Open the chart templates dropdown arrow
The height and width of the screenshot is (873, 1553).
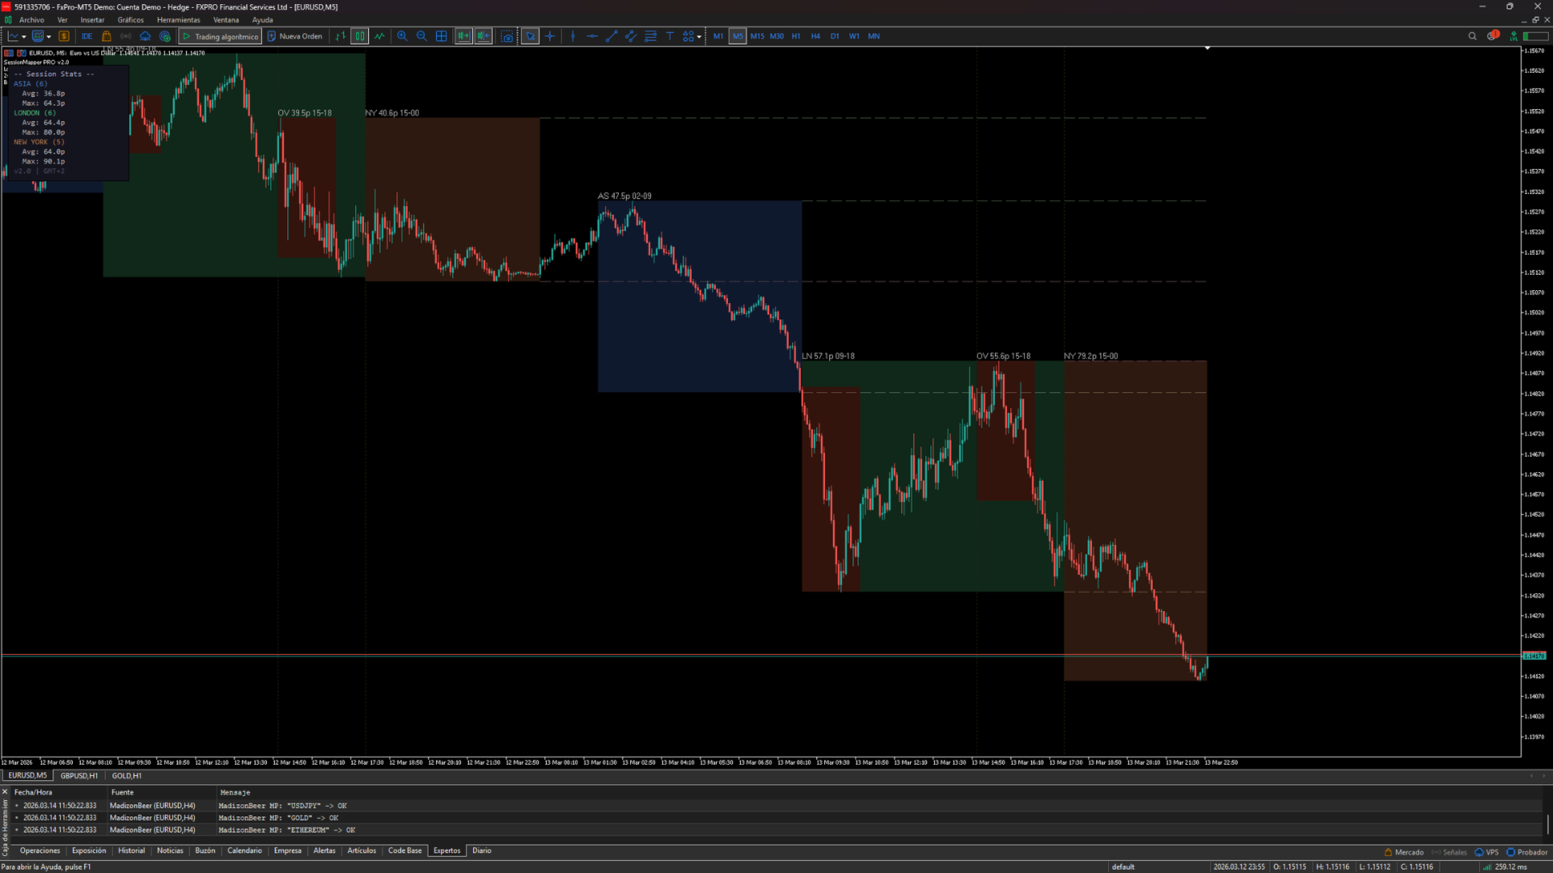(49, 36)
